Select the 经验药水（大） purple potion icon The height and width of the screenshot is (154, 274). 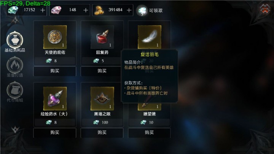55,98
